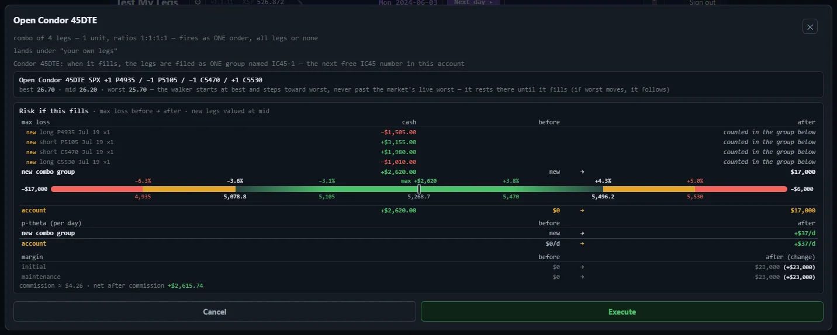The height and width of the screenshot is (335, 837).
Task: Click the $0/d before value
Action: point(553,243)
